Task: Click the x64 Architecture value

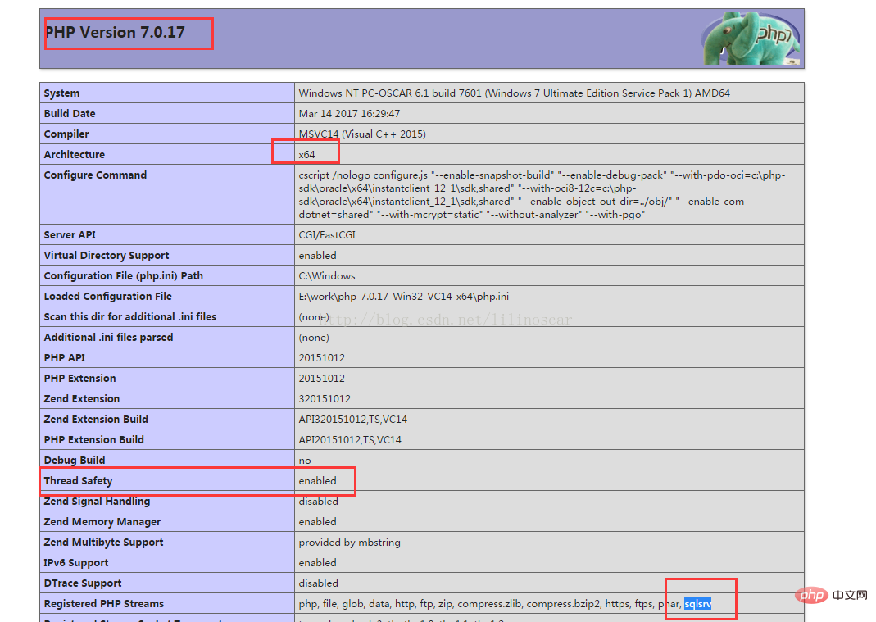Action: (306, 154)
